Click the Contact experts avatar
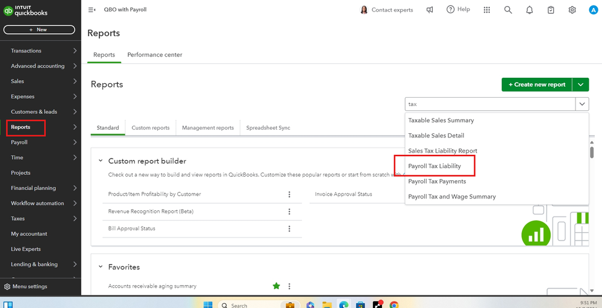Screen dimensions: 602x308 [x=363, y=10]
